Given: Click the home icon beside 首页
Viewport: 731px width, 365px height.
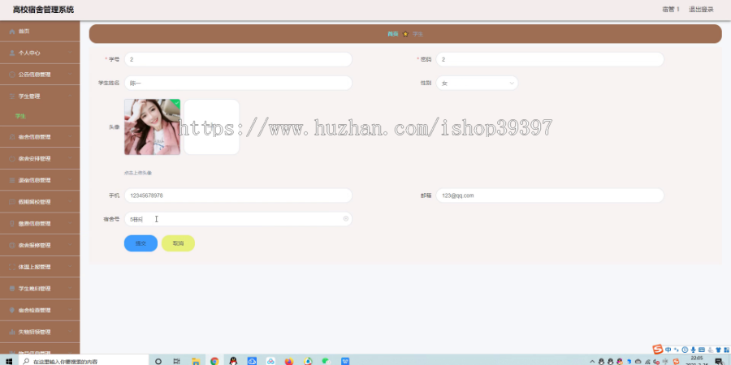Looking at the screenshot, I should (12, 32).
